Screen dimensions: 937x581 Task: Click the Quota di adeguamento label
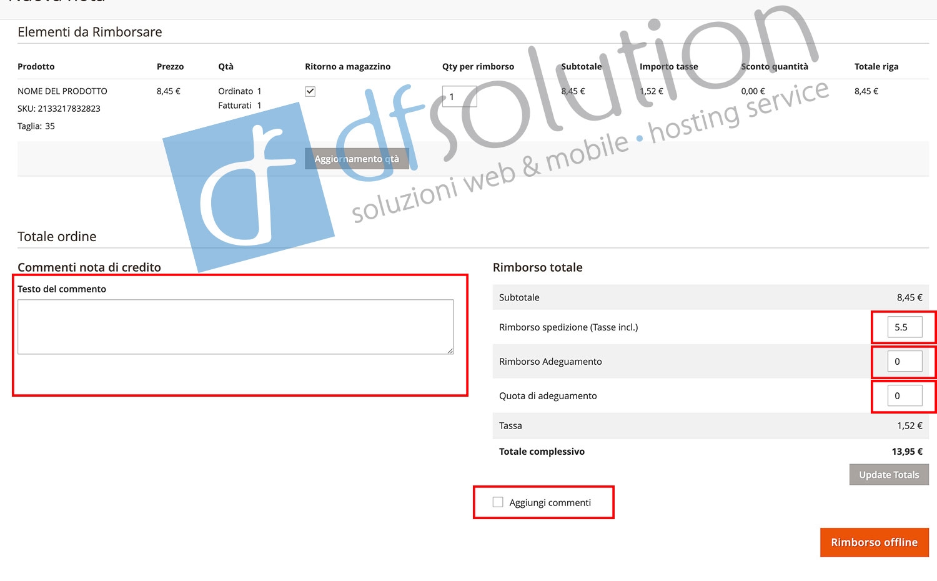[548, 395]
